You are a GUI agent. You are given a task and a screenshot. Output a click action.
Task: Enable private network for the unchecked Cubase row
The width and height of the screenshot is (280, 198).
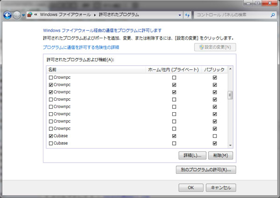[174, 143]
